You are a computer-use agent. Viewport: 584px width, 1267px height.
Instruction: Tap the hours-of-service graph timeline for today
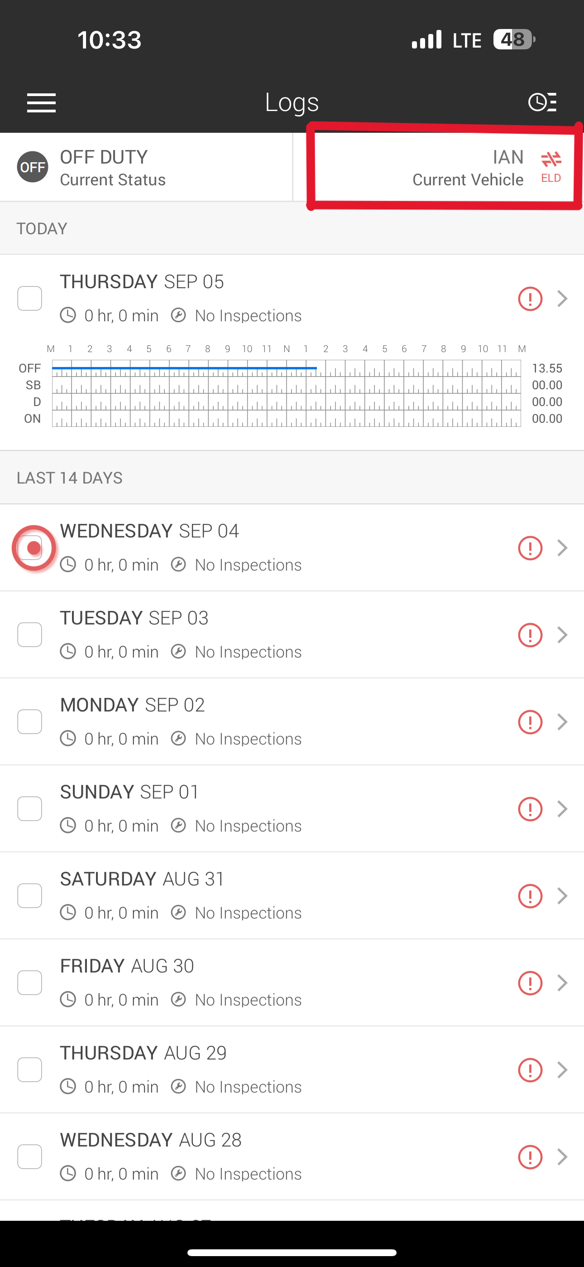point(286,393)
